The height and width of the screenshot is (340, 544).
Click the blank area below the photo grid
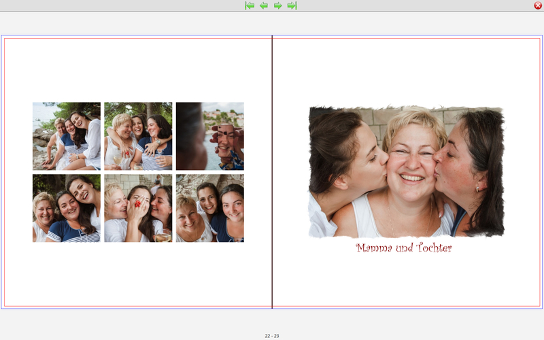(x=138, y=275)
